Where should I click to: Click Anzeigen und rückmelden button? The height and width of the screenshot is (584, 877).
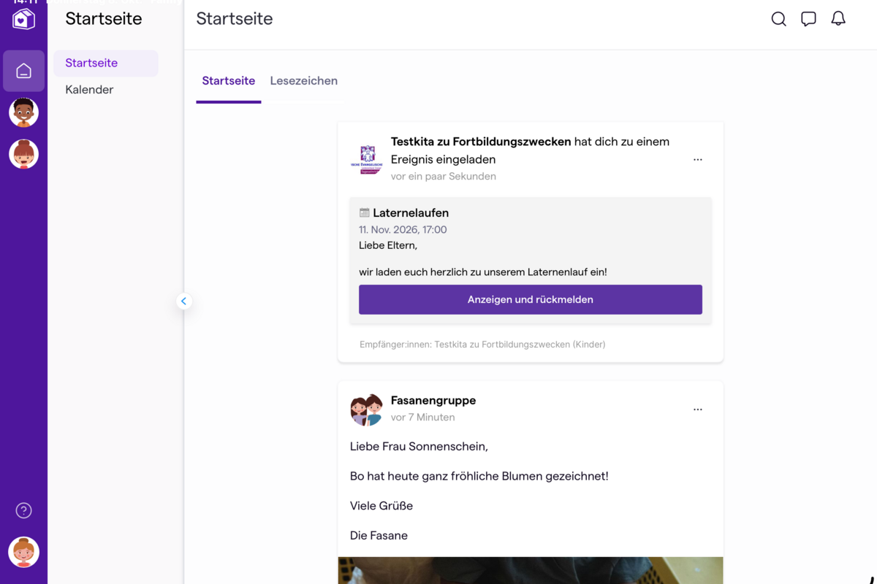click(x=531, y=299)
